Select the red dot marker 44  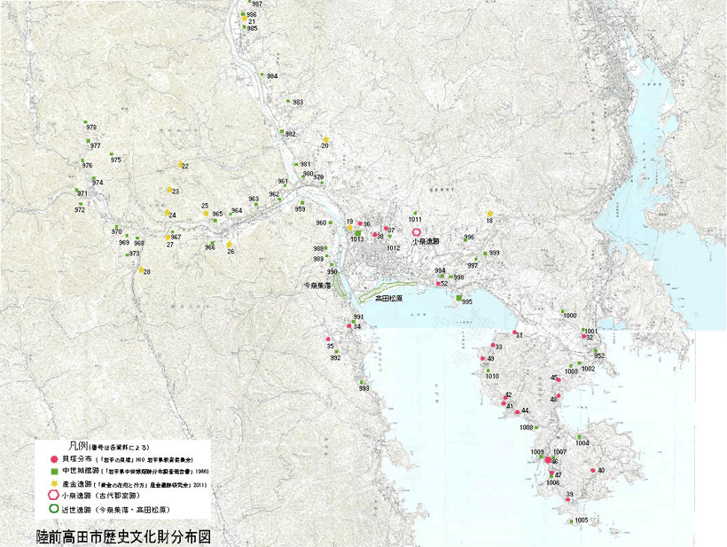pos(518,411)
